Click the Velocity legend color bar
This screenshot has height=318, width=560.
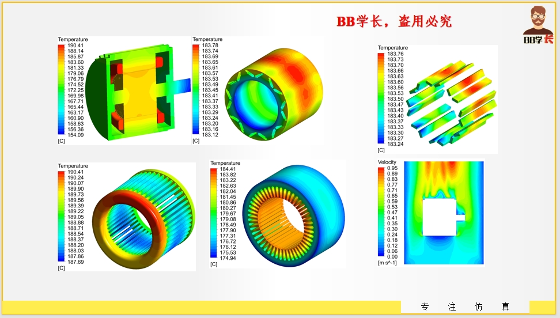[381, 212]
